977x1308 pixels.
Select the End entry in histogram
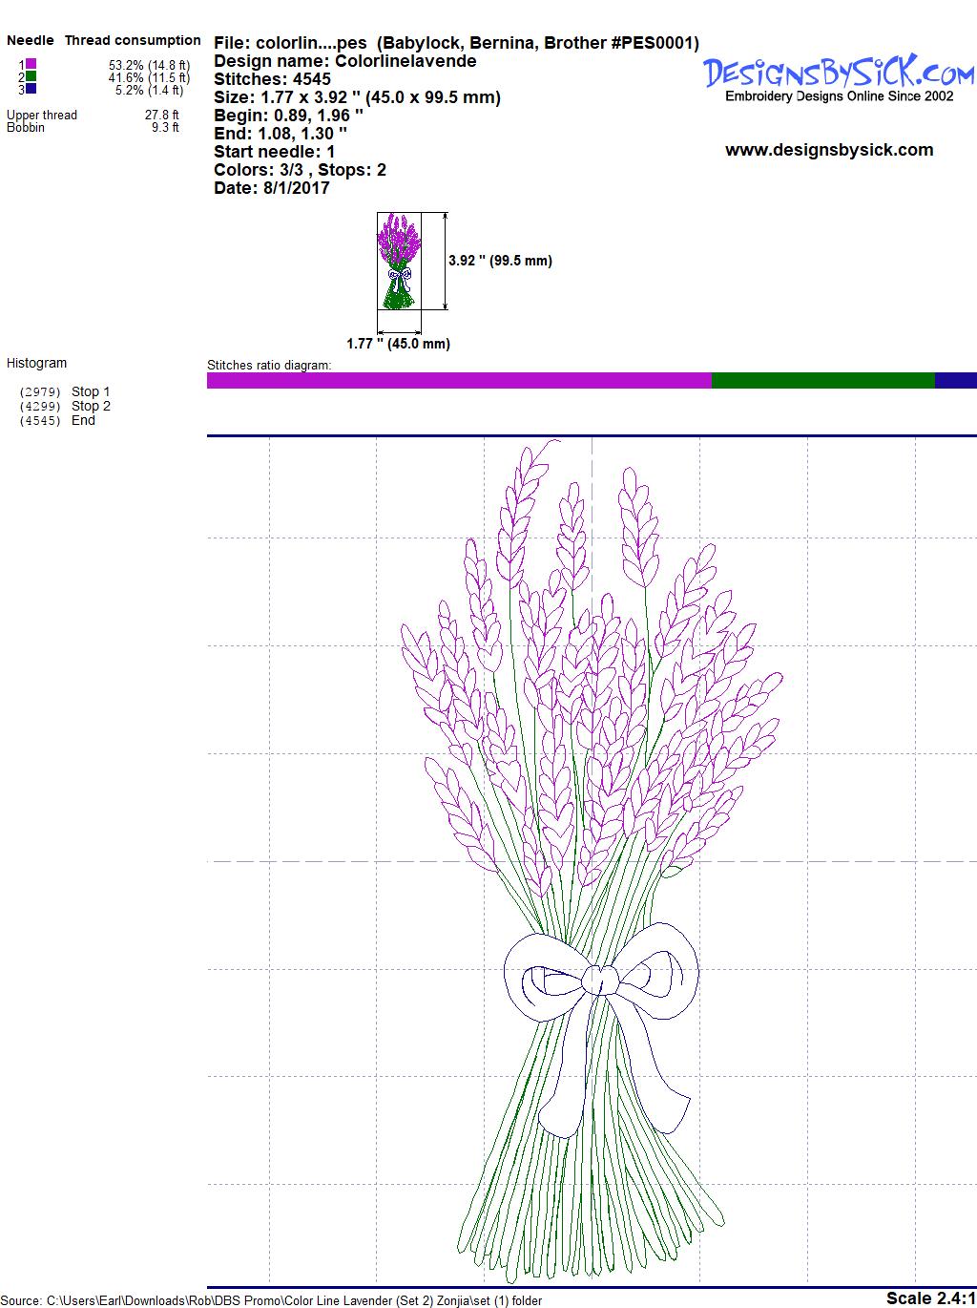(x=83, y=420)
